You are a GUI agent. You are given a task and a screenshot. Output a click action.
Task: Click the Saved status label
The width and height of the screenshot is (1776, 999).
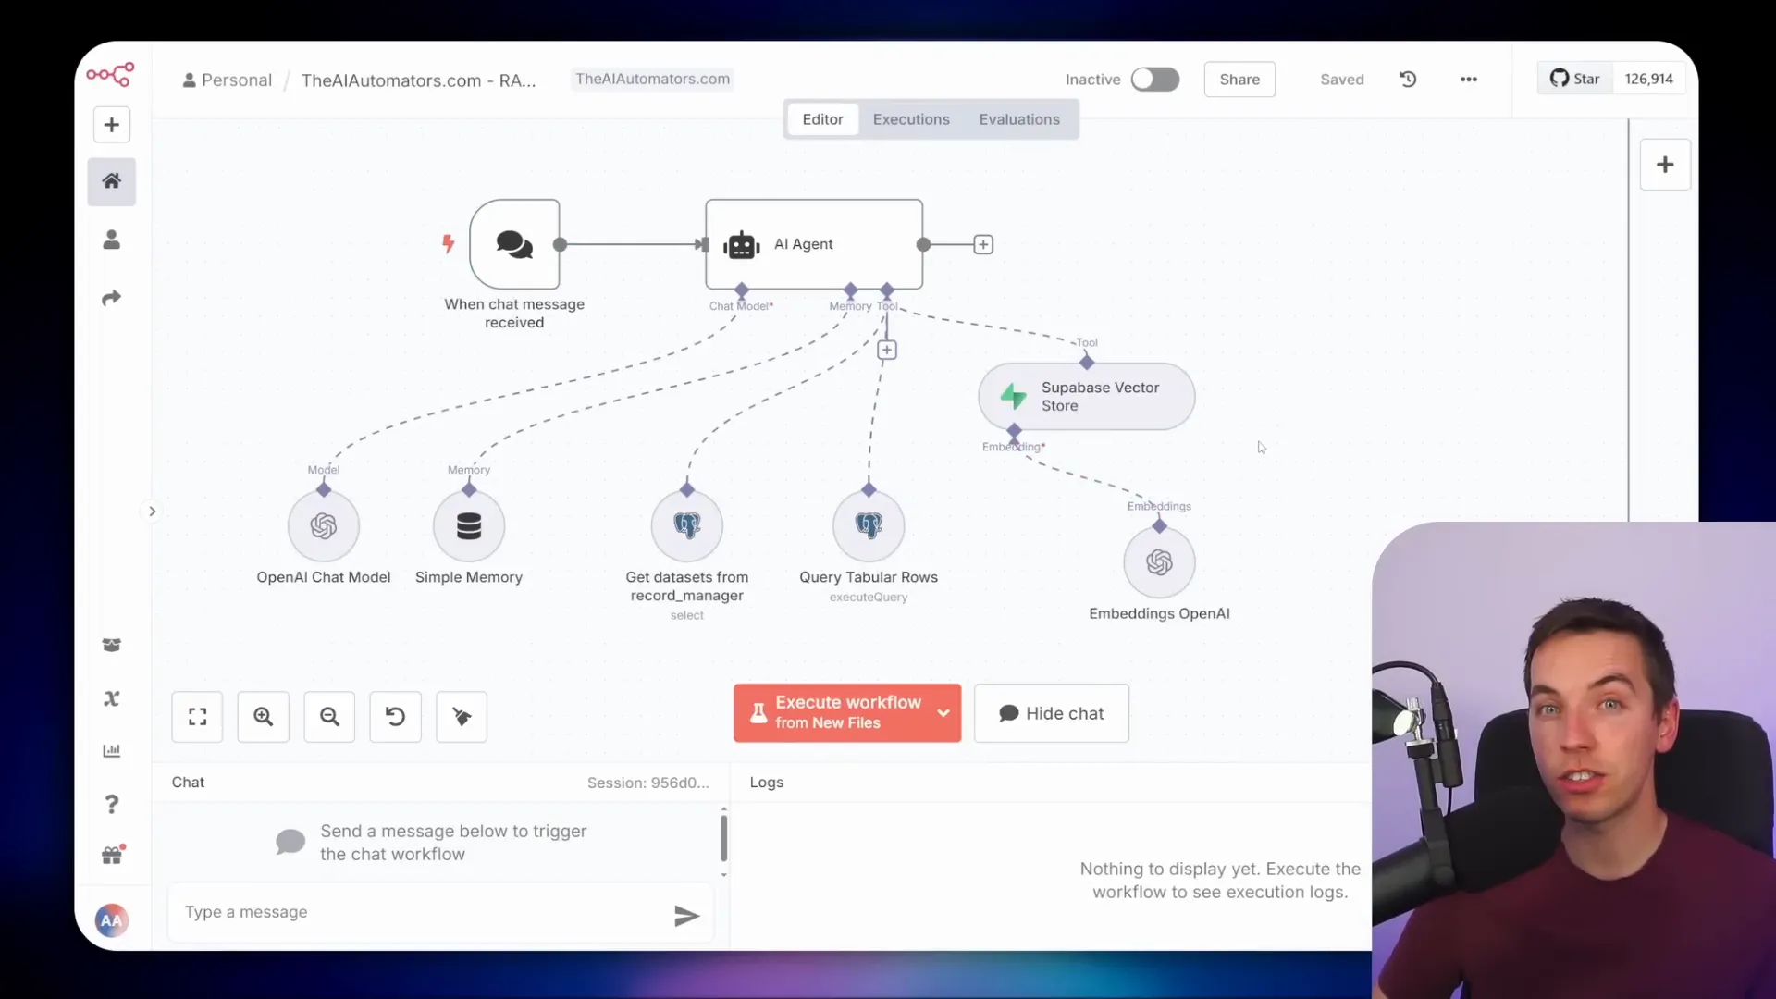coord(1342,80)
